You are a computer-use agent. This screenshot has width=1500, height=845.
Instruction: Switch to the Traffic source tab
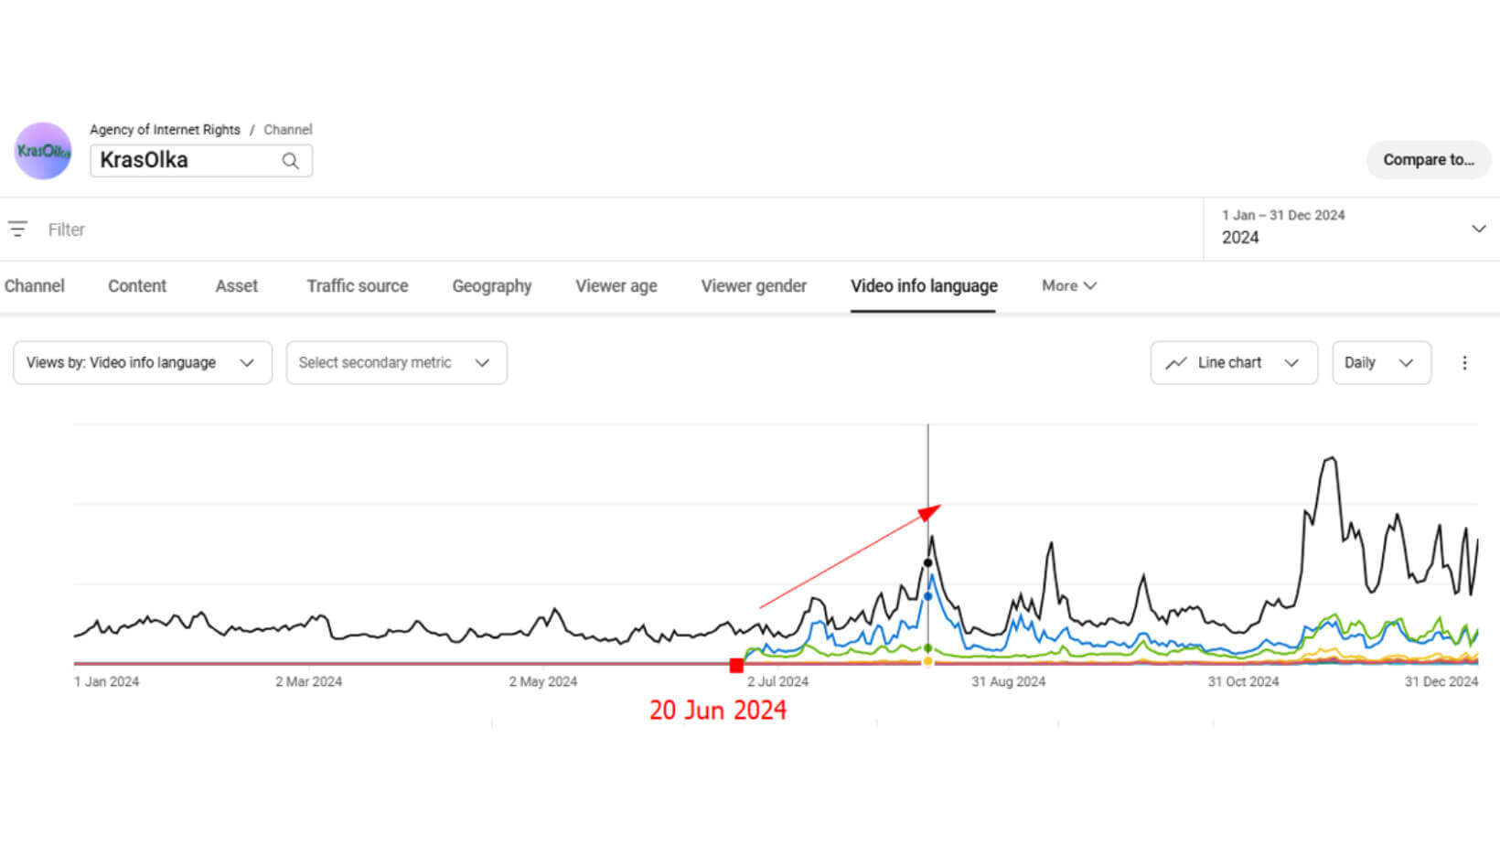point(357,285)
